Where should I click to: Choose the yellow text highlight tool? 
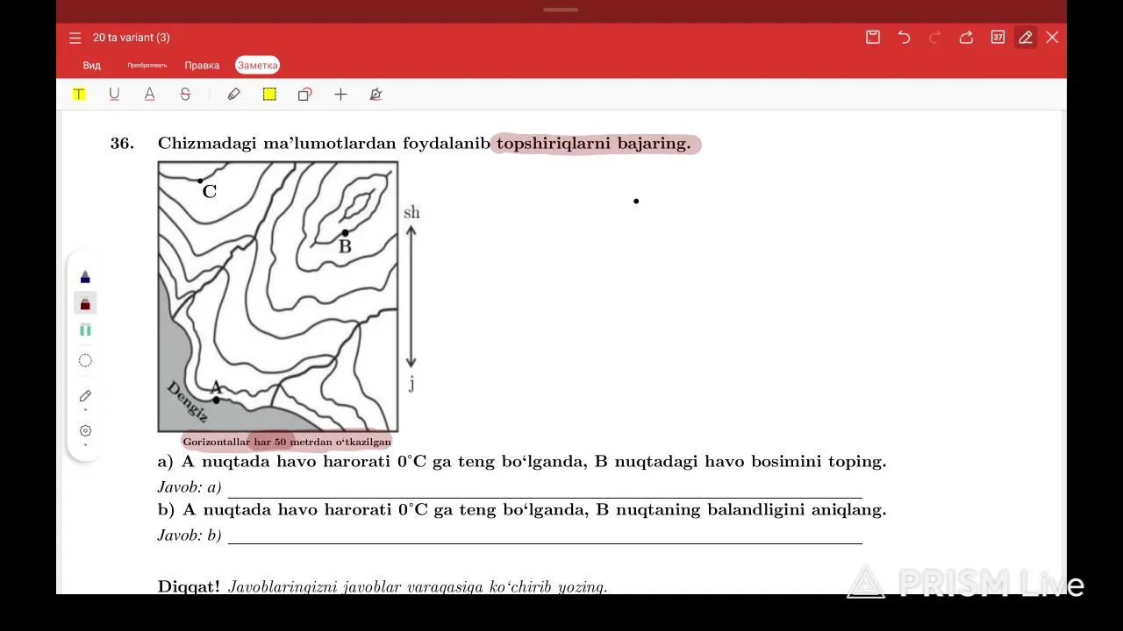(79, 94)
